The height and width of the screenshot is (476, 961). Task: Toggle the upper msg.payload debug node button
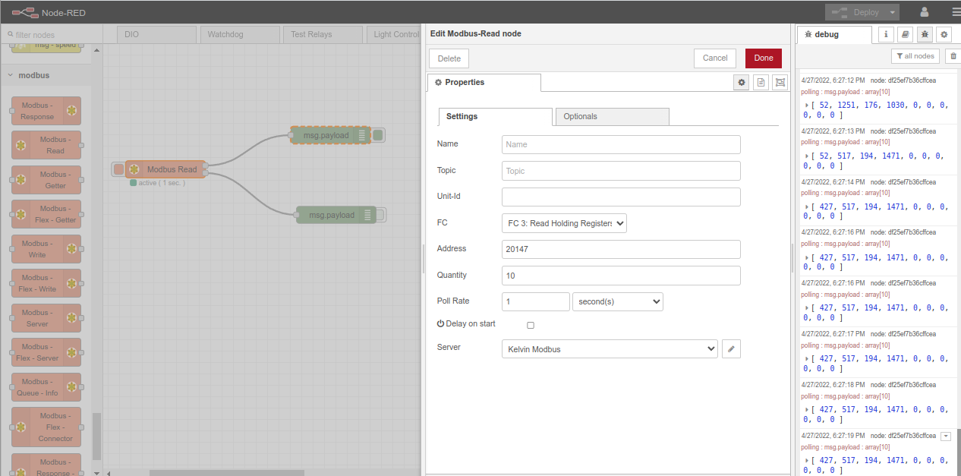(378, 135)
